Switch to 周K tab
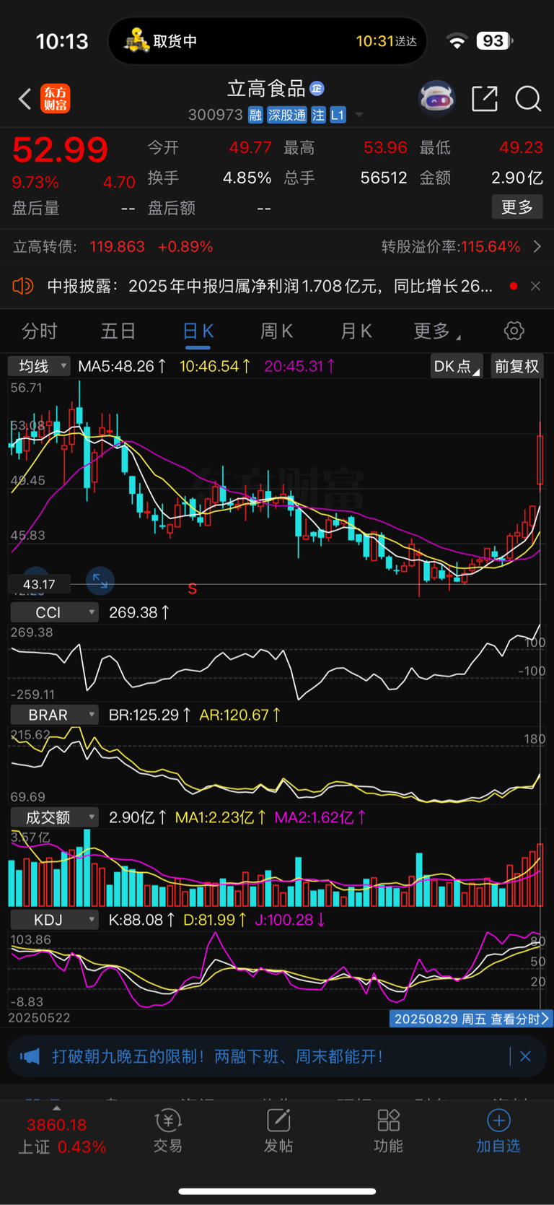This screenshot has width=554, height=1205. pos(276,331)
